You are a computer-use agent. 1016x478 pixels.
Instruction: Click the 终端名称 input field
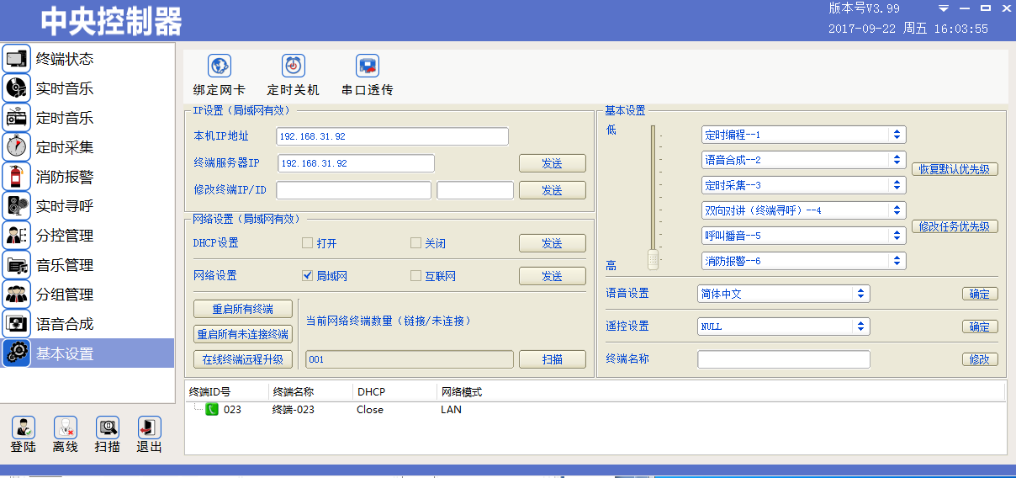(784, 359)
